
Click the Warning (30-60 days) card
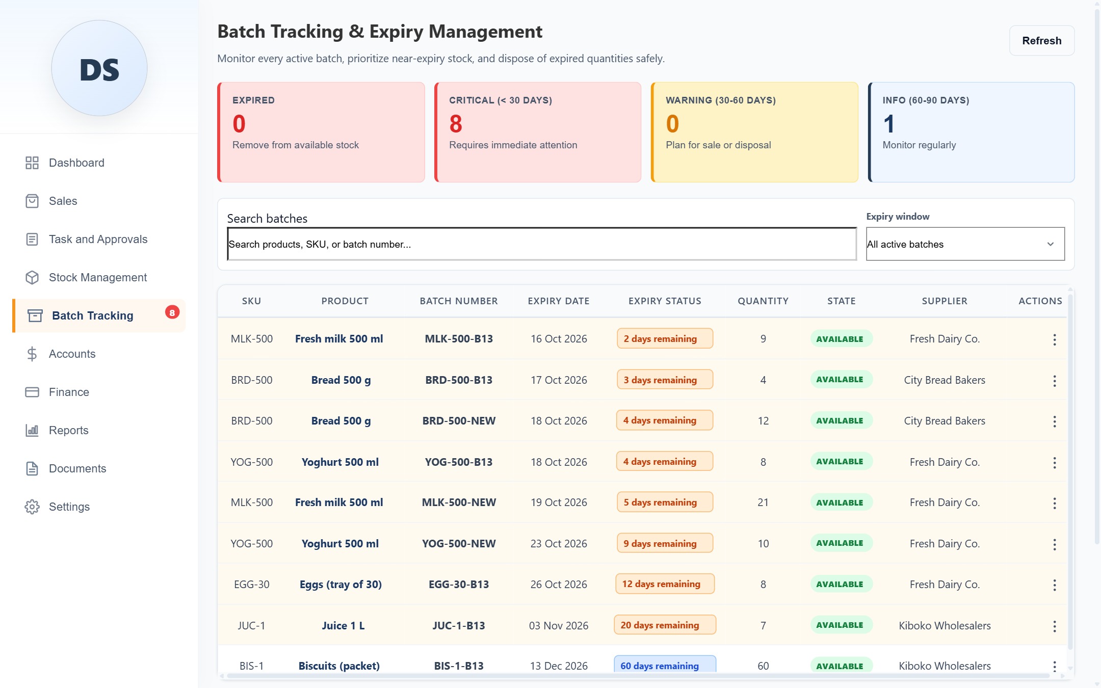pos(754,133)
